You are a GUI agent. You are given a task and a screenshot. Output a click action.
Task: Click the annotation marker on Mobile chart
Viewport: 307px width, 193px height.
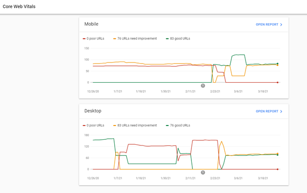coord(203,86)
